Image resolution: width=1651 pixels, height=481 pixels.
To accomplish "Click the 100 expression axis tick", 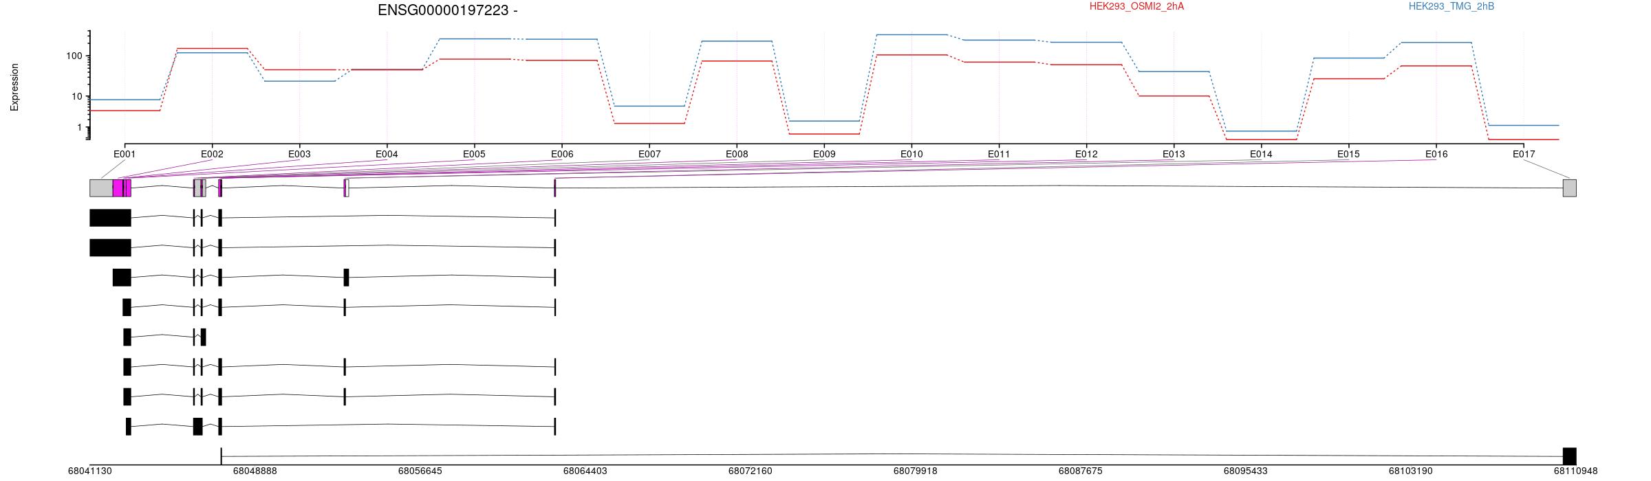I will [74, 56].
